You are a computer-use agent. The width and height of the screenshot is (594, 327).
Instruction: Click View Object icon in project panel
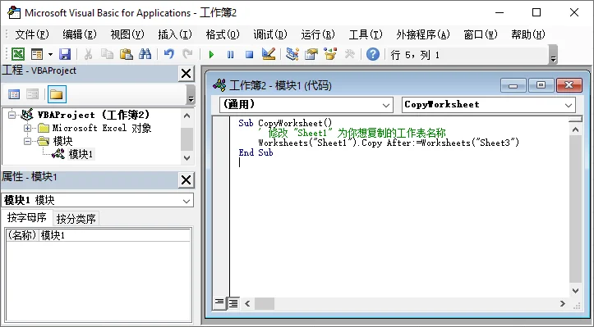(33, 94)
